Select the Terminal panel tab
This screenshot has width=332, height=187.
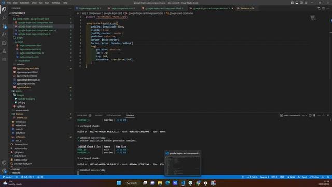(x=130, y=115)
